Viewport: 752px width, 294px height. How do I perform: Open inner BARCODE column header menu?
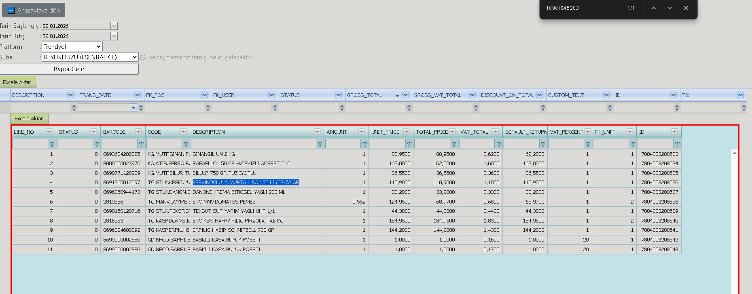point(138,131)
